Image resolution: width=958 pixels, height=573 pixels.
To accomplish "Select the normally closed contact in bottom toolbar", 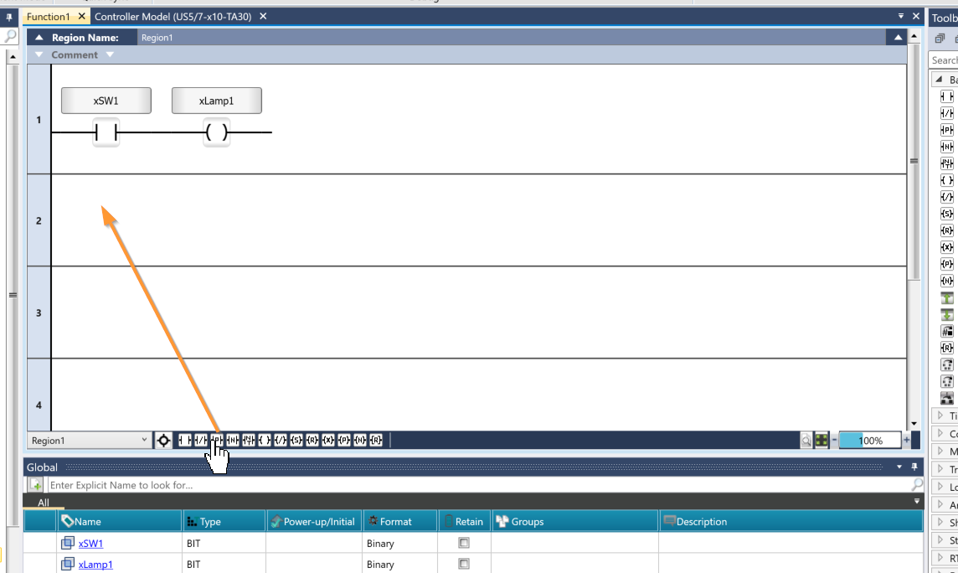I will [200, 441].
